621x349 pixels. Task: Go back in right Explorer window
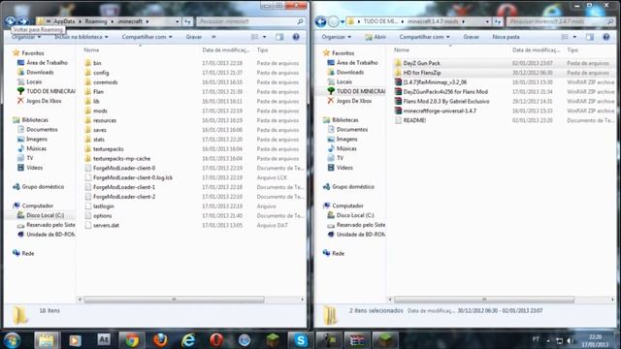320,21
